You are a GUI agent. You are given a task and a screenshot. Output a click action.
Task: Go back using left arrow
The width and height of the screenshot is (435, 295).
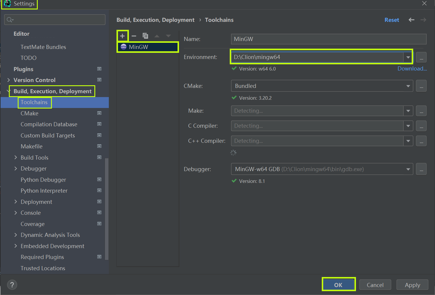point(411,20)
